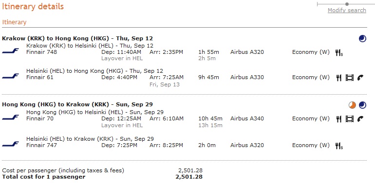Screen dimensions: 375x183
Task: Click the phone icon for Finnair 70
Action: pyautogui.click(x=360, y=119)
